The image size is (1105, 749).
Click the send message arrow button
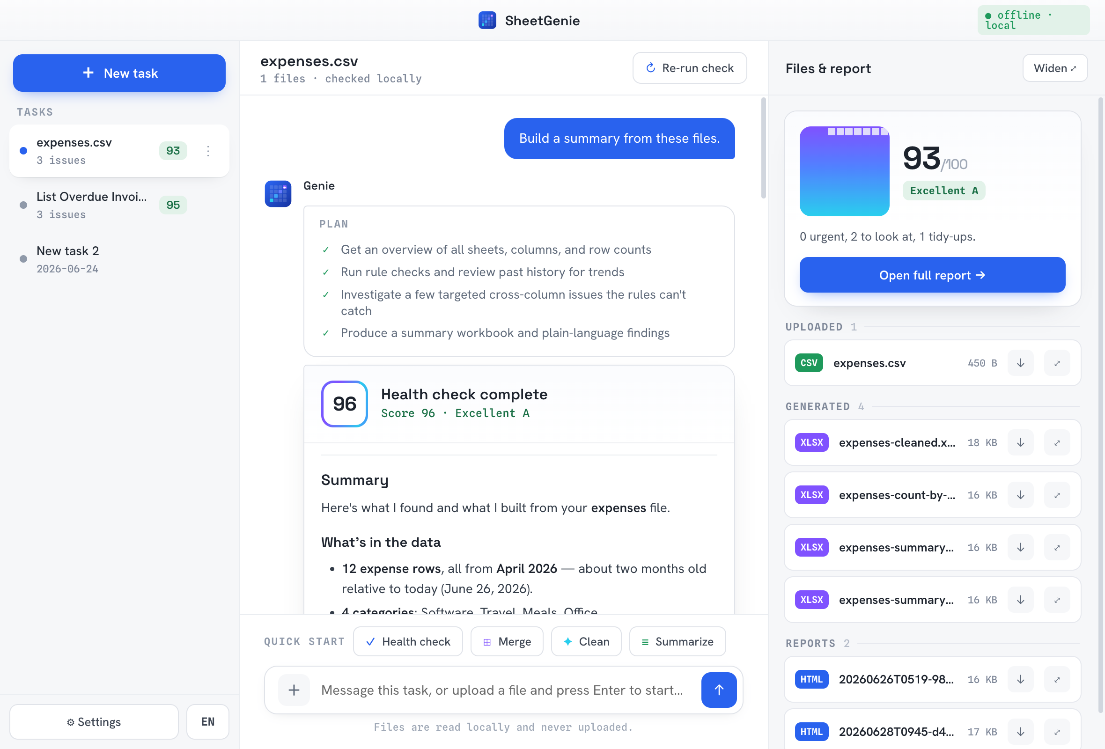(x=718, y=690)
